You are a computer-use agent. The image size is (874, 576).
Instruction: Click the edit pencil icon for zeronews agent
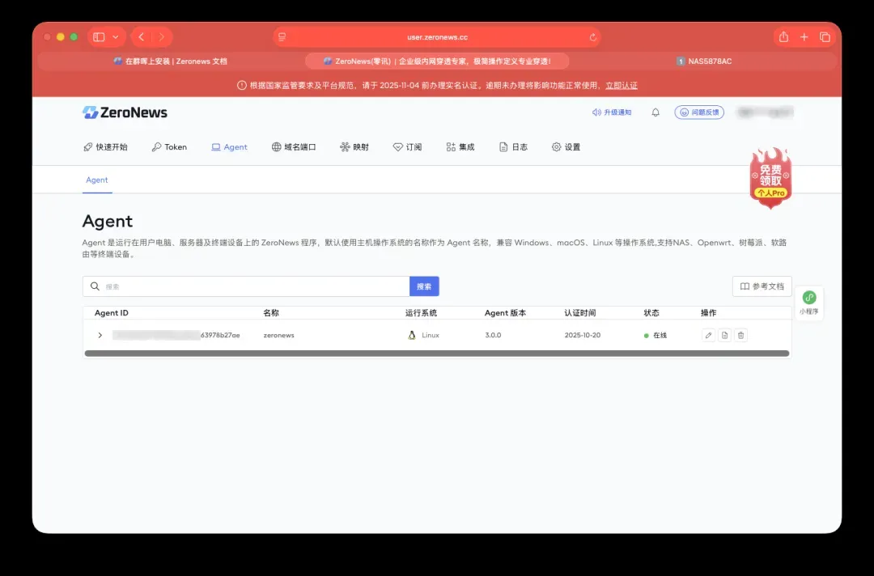pos(709,335)
